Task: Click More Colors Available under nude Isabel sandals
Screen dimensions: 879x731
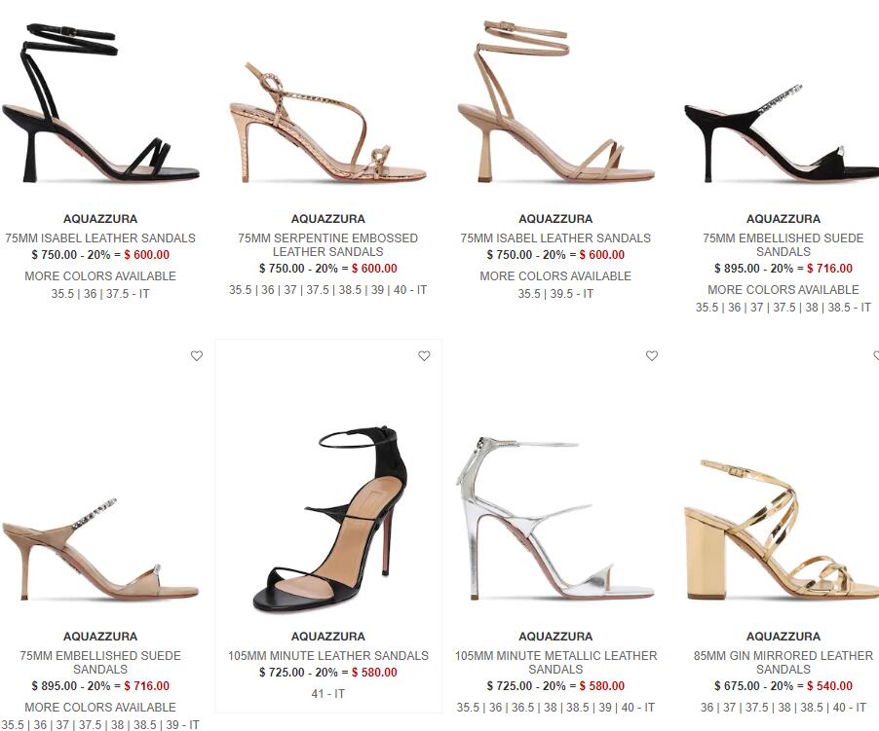Action: point(555,275)
